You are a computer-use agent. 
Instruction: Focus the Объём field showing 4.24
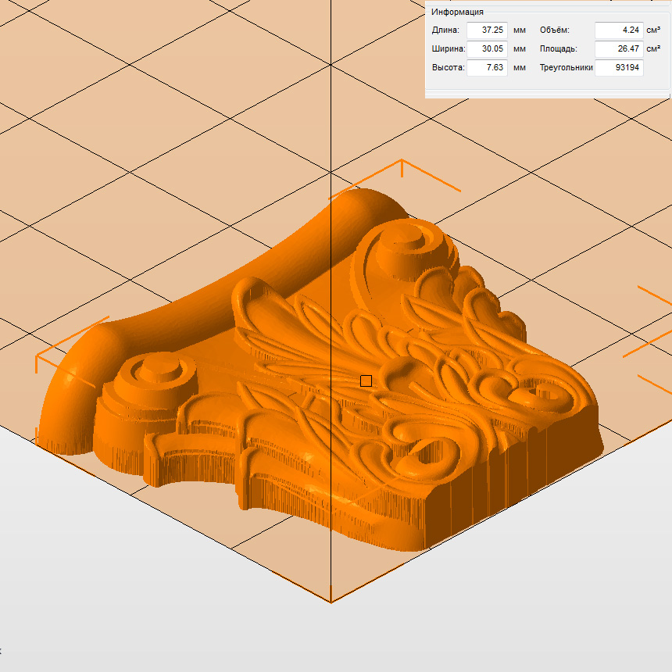[618, 30]
